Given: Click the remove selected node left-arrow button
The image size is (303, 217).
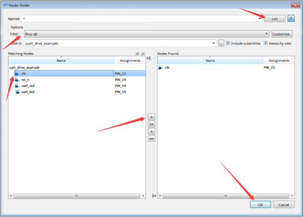Looking at the screenshot, I should click(x=151, y=132).
